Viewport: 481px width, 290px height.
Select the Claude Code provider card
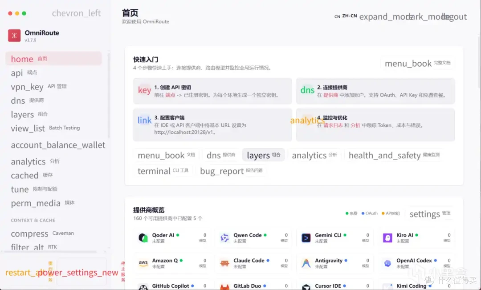tap(254, 263)
